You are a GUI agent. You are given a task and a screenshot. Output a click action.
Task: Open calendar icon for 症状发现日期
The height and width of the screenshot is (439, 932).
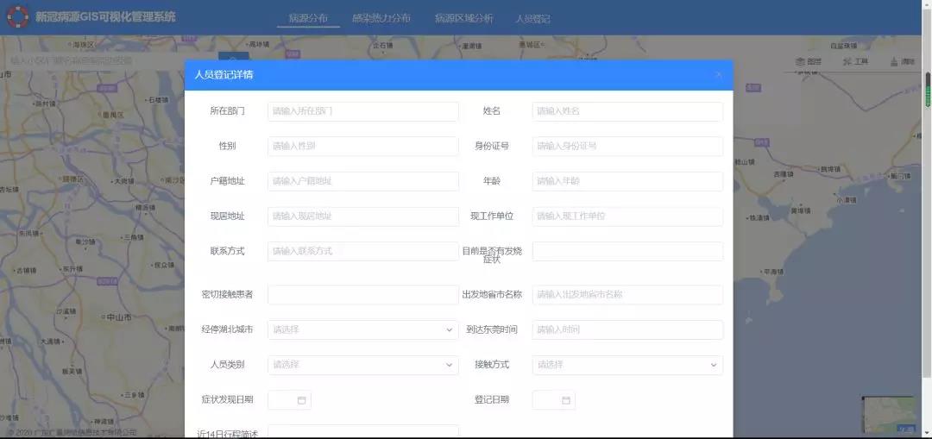click(301, 400)
